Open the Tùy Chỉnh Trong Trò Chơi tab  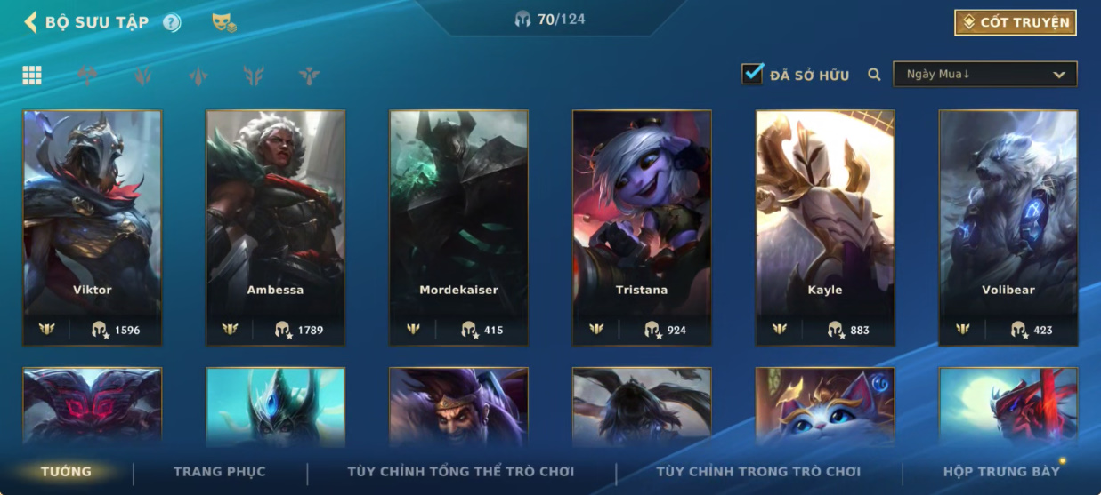[758, 472]
